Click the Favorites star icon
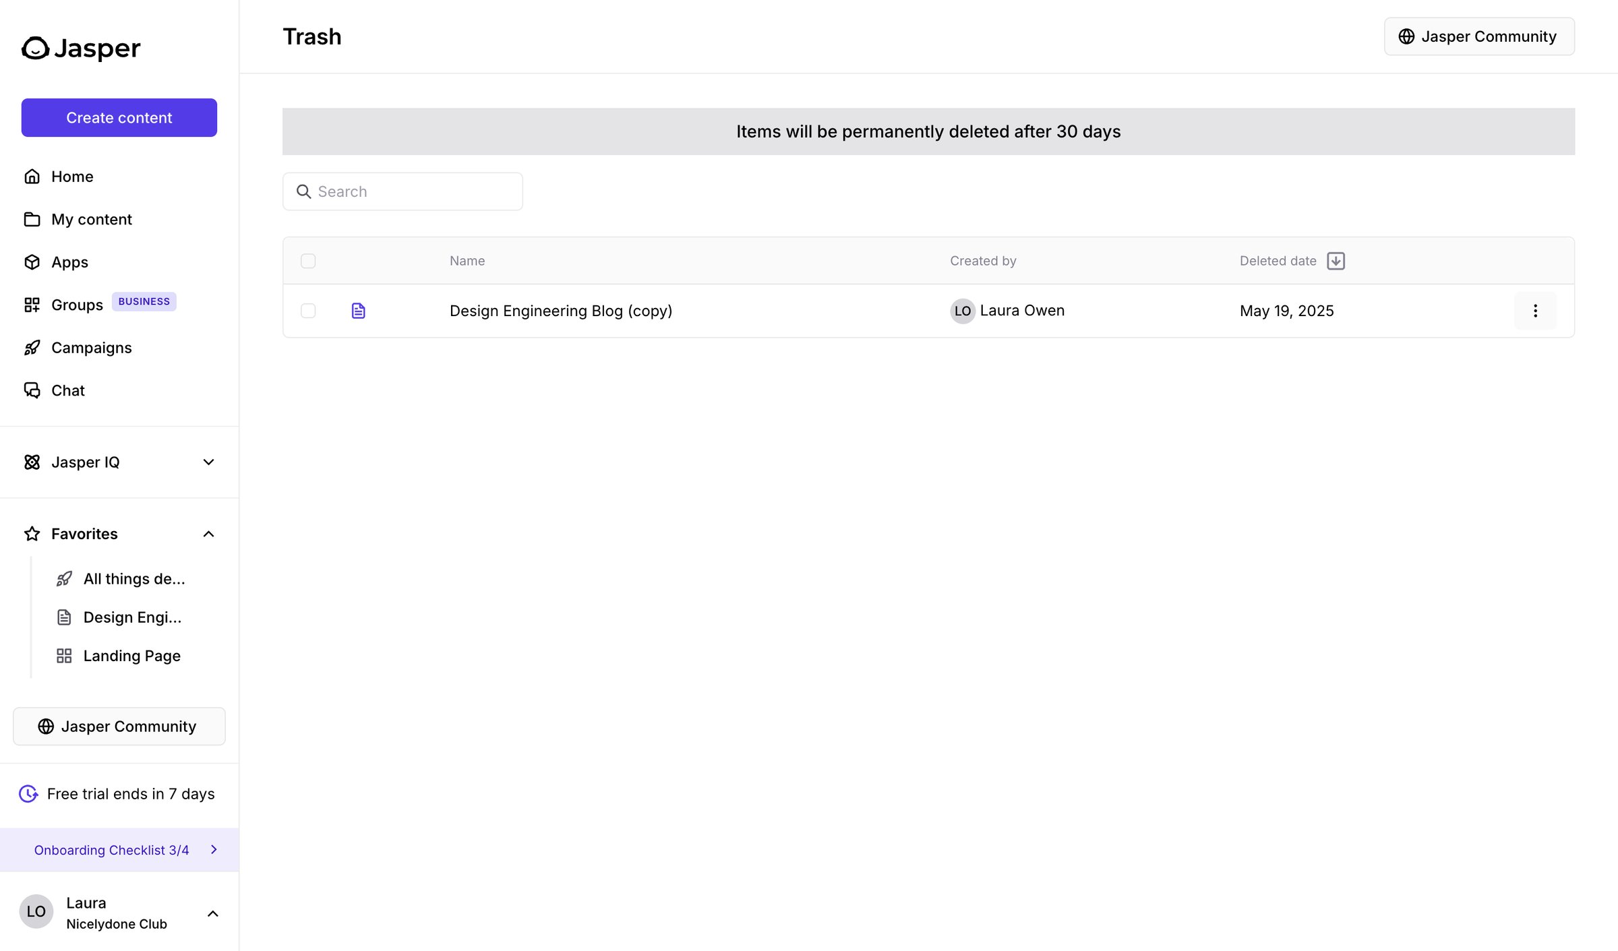The image size is (1618, 951). click(32, 534)
